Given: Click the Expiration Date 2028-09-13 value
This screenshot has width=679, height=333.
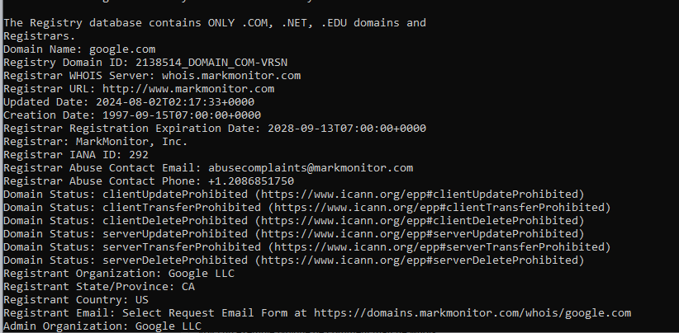Looking at the screenshot, I should [346, 128].
